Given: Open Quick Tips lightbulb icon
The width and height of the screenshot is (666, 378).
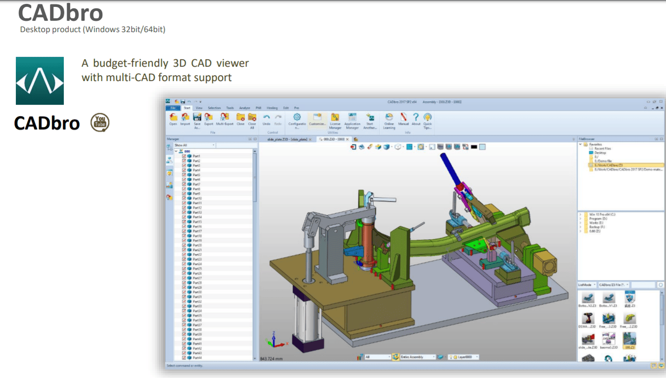Looking at the screenshot, I should tap(427, 118).
